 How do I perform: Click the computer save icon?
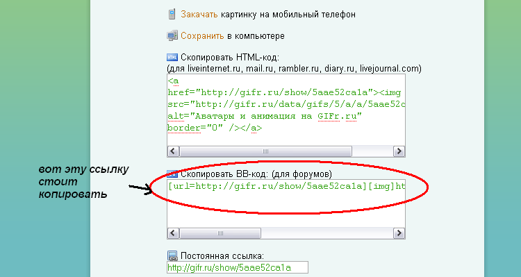[x=172, y=36]
